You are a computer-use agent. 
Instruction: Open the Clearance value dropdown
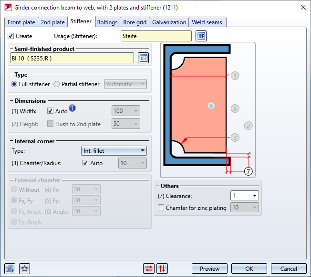point(245,196)
